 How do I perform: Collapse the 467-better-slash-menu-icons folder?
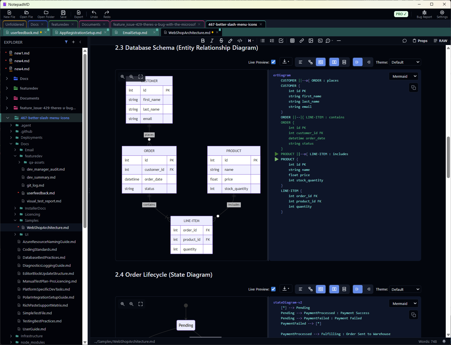coord(8,118)
